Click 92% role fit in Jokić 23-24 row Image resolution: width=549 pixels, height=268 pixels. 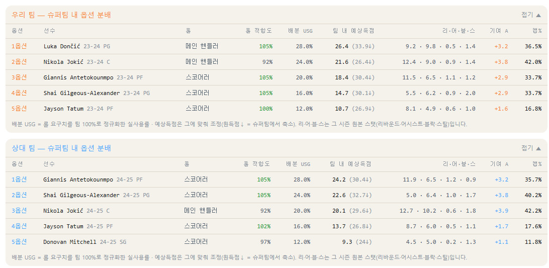[x=267, y=62]
